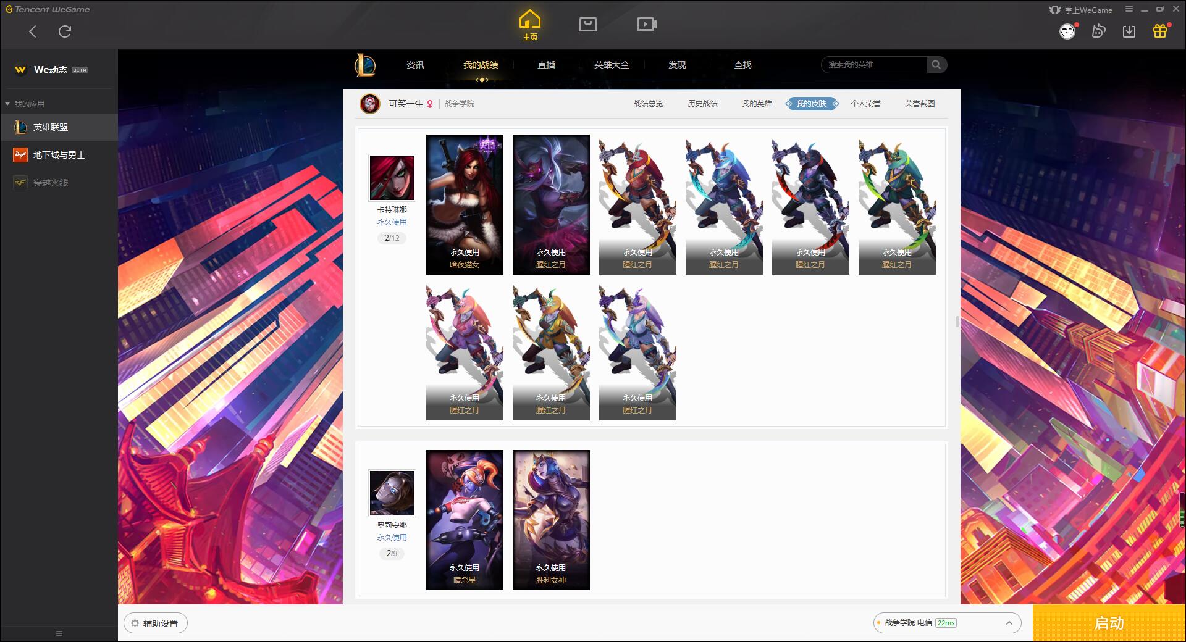Click the 卡特琳娜 champion portrait

392,178
